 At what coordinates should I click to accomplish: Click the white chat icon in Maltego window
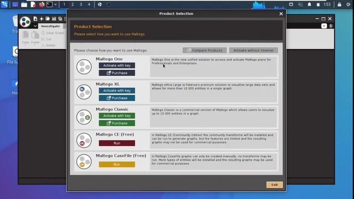[324, 26]
